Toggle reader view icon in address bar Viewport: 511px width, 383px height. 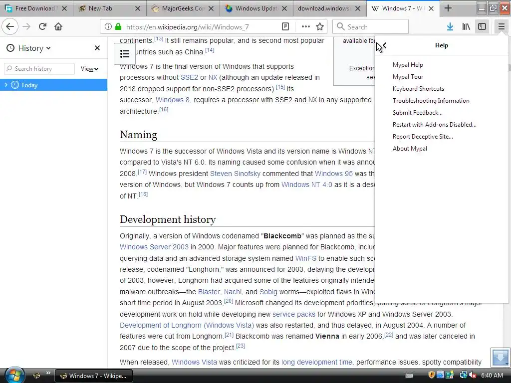click(x=285, y=27)
